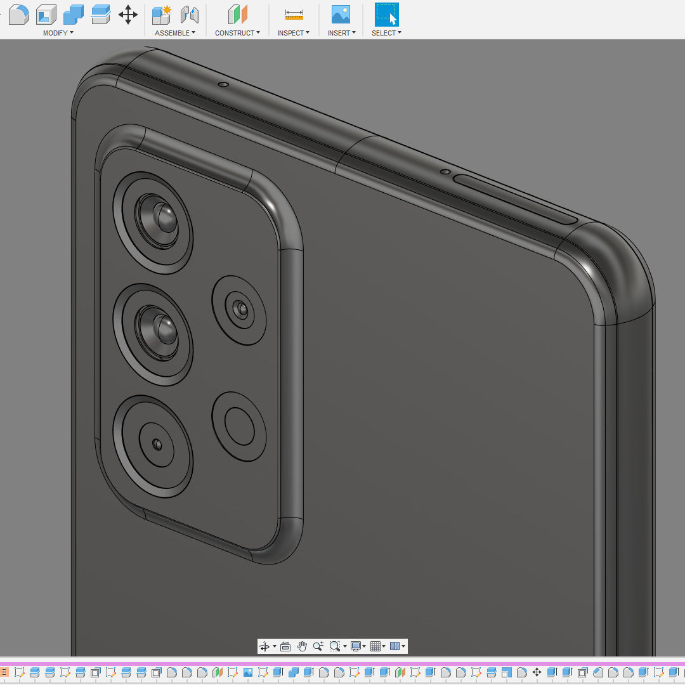Screen dimensions: 685x685
Task: Click the Orbit navigation icon
Action: click(x=264, y=646)
